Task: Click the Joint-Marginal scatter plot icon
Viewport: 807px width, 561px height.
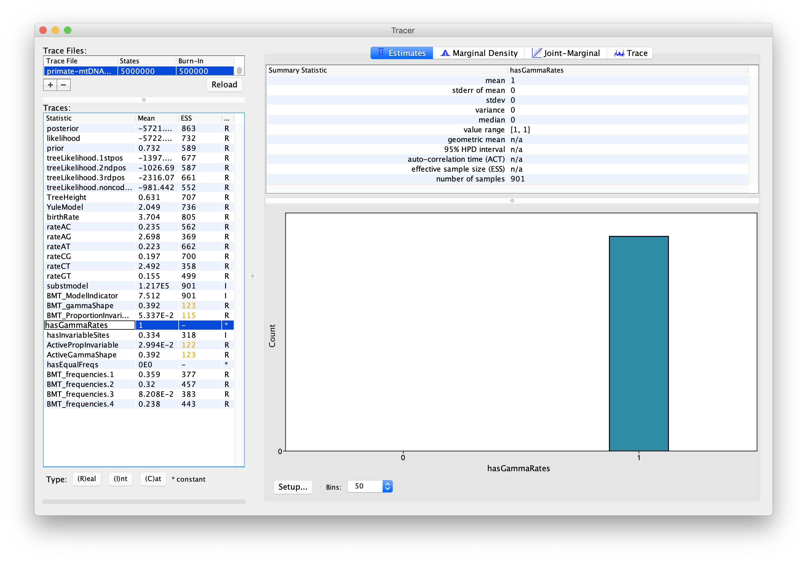Action: point(536,53)
